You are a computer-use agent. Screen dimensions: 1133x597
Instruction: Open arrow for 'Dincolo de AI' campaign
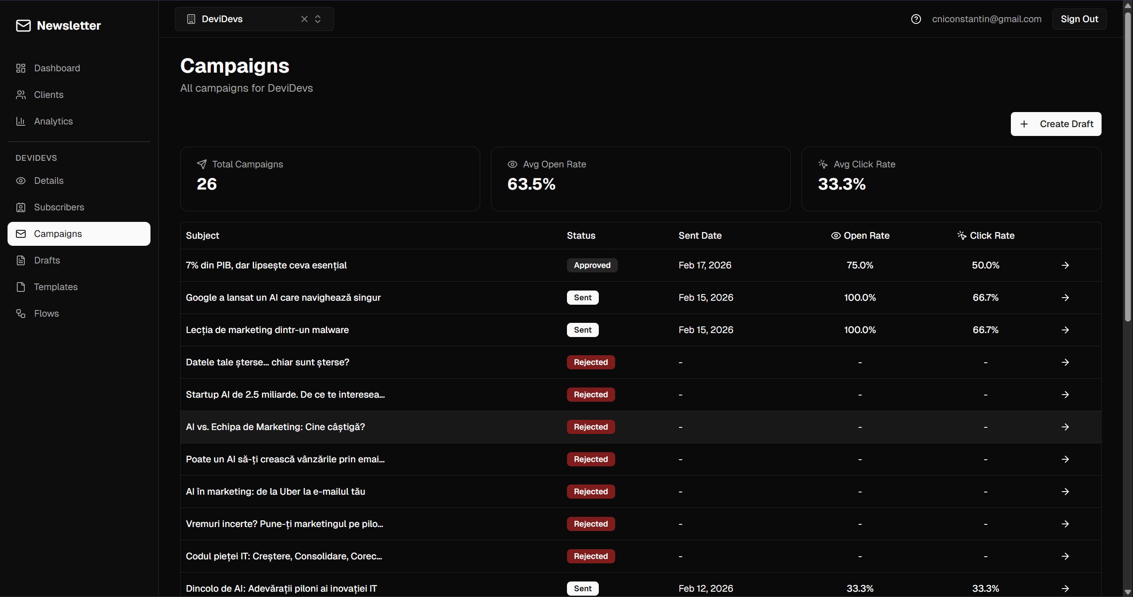point(1065,589)
